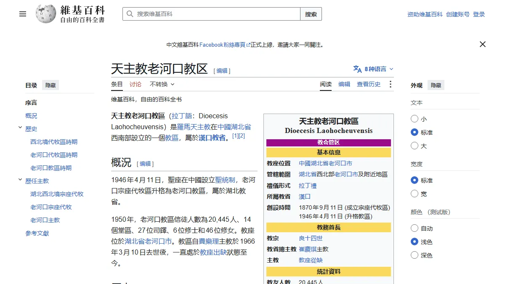Click the 搜索 button
Screen dimensions: 505x284
point(311,14)
